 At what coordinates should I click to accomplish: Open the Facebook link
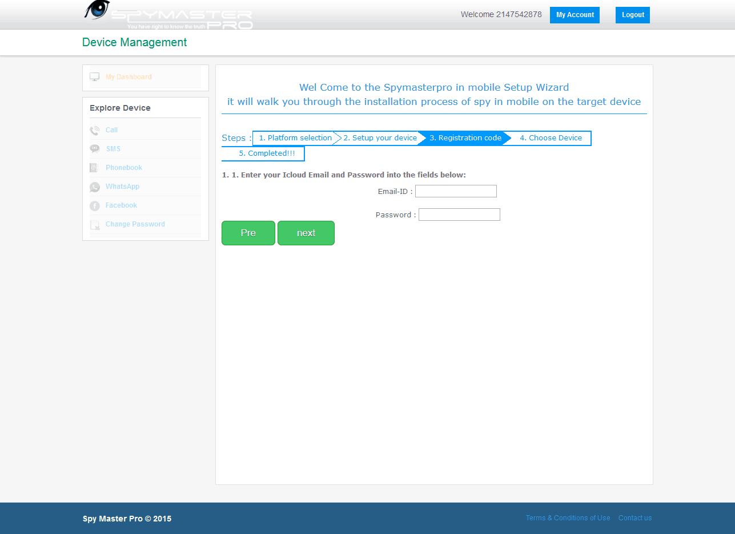point(121,205)
